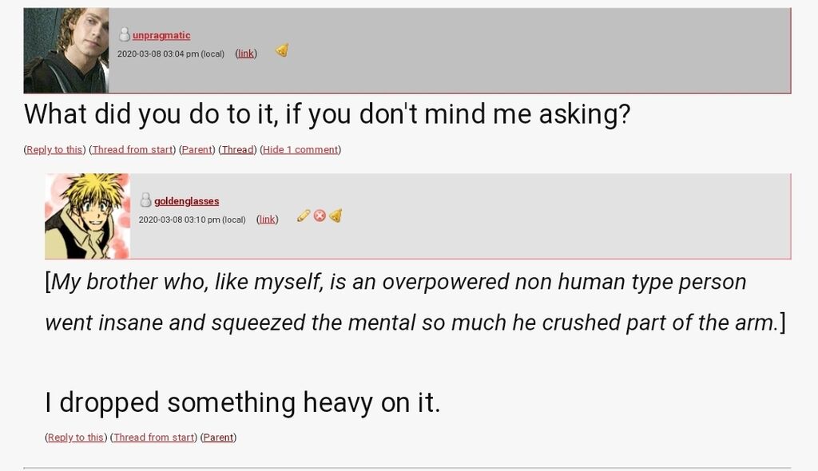This screenshot has width=818, height=471.
Task: Click the user icon beside unpragmatic
Action: [124, 34]
